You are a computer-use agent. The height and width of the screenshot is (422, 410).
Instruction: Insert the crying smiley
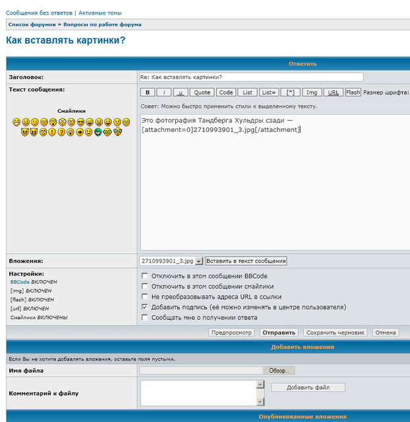(126, 122)
